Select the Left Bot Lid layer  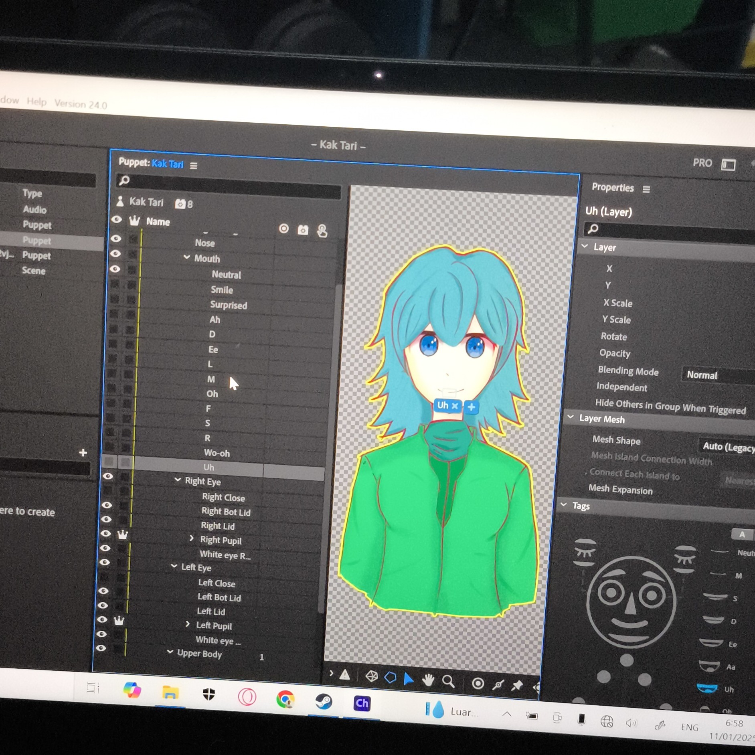[x=219, y=597]
